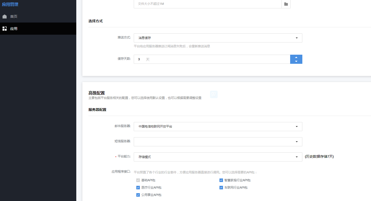Uncheck the 车联网行业API包 option

(x=221, y=188)
